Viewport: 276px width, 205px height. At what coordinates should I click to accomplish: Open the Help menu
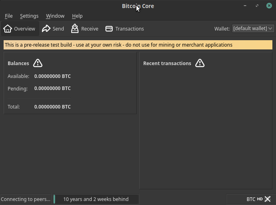(x=77, y=16)
